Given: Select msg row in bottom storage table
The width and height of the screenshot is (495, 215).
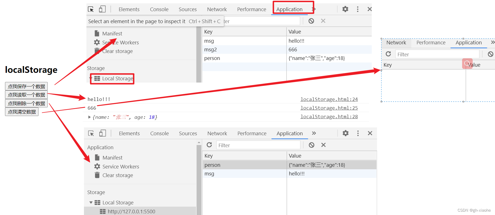Looking at the screenshot, I should click(x=289, y=173).
